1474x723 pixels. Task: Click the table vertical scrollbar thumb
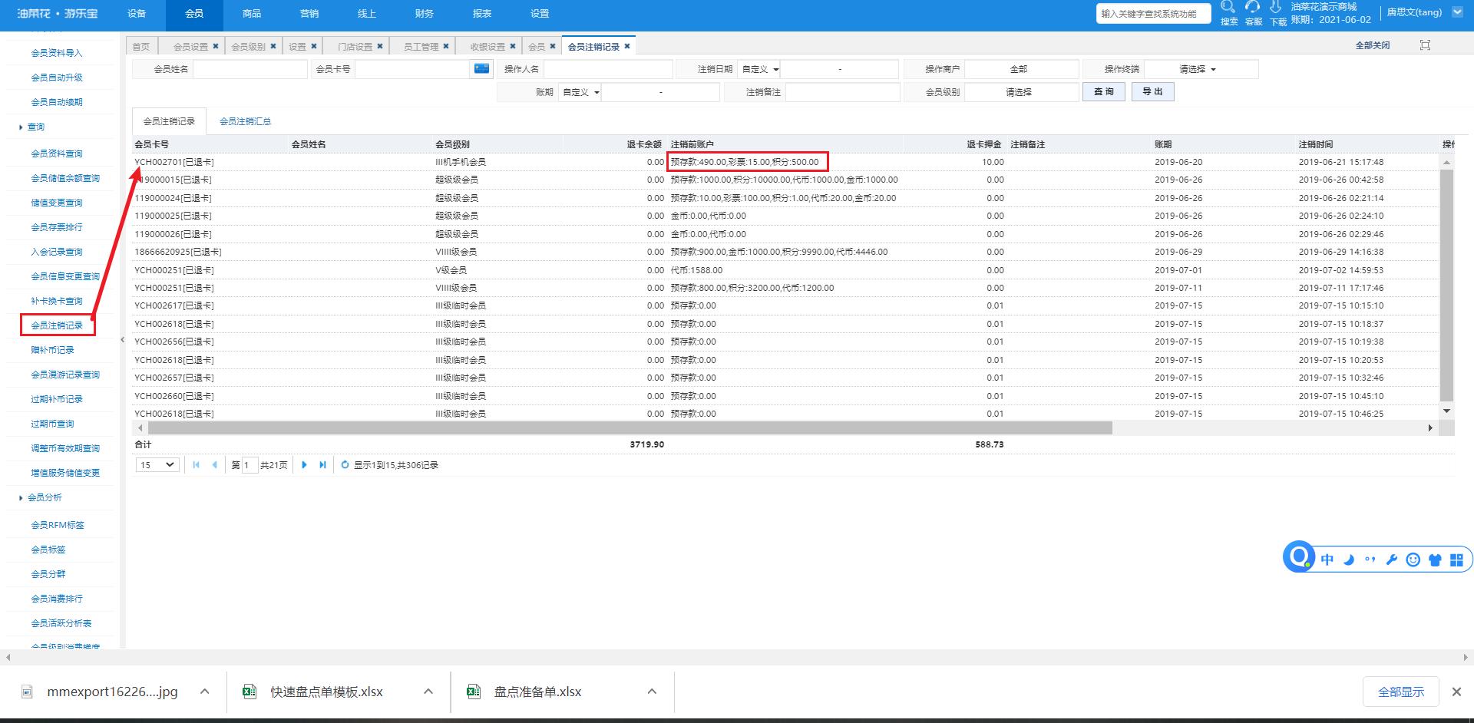point(1446,285)
